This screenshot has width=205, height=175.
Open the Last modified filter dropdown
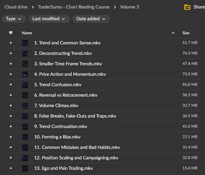(x=49, y=19)
